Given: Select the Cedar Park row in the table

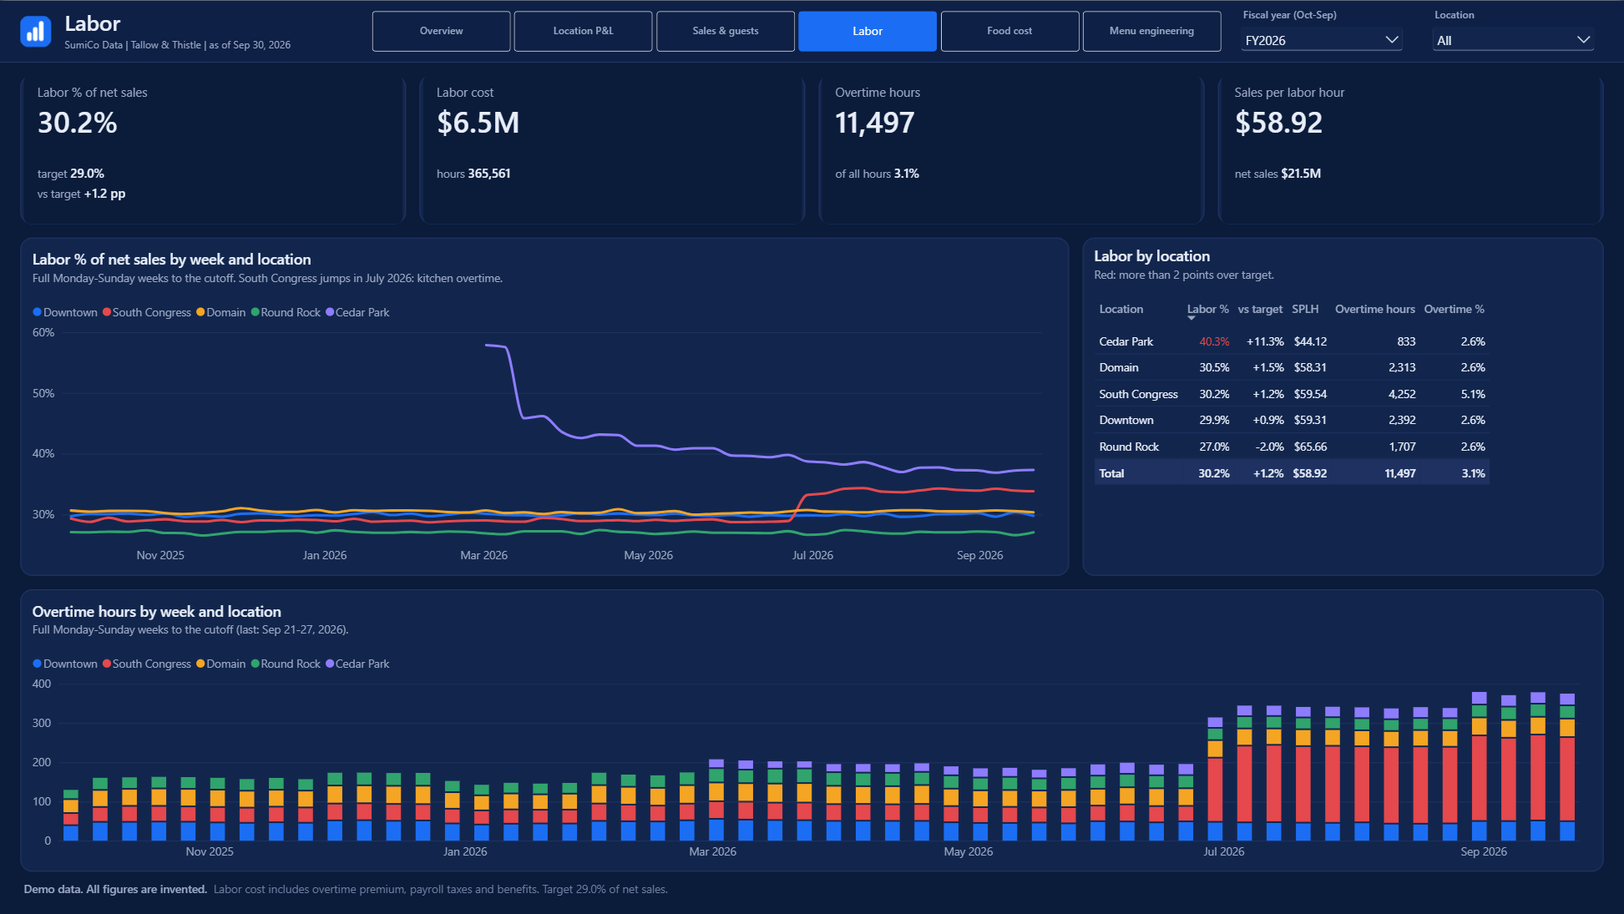Looking at the screenshot, I should (x=1292, y=341).
